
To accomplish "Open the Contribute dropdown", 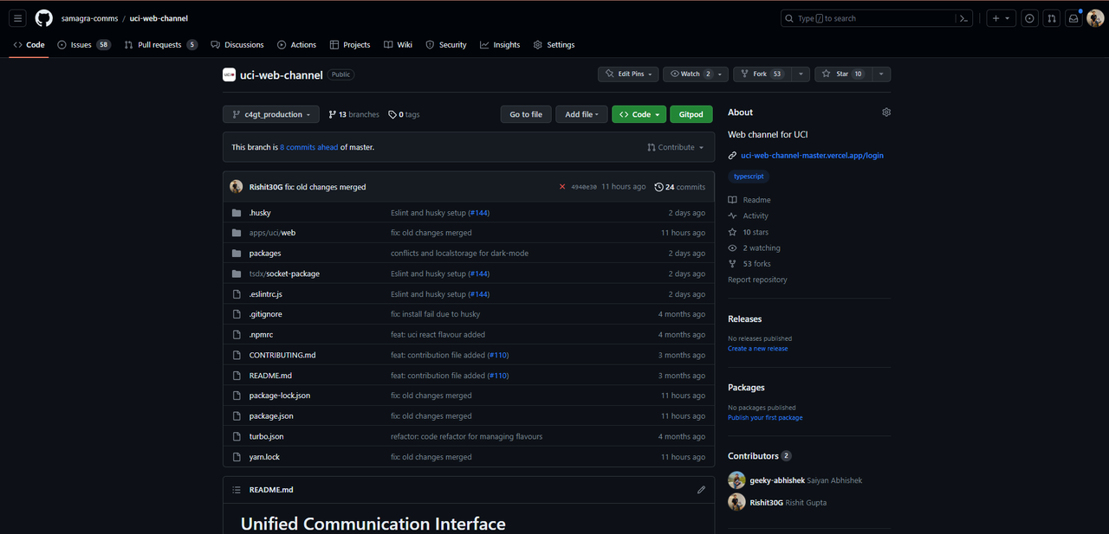I will [676, 147].
